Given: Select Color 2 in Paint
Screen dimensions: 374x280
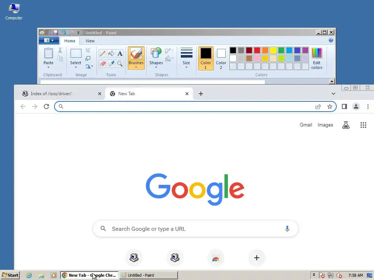Looking at the screenshot, I should (221, 58).
